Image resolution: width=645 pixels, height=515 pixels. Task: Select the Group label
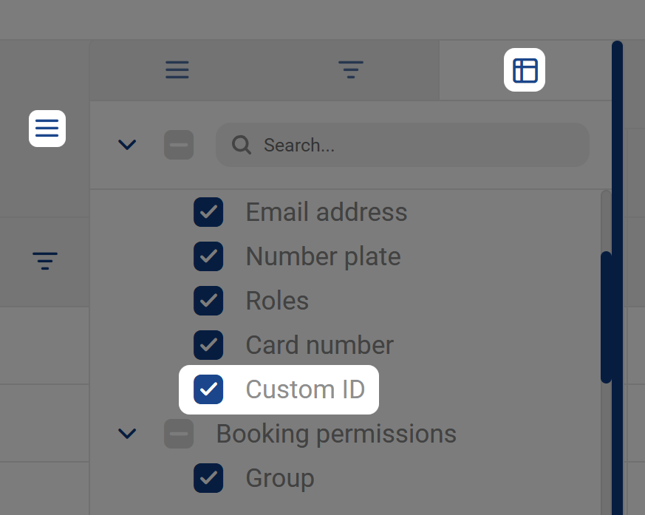pos(280,478)
